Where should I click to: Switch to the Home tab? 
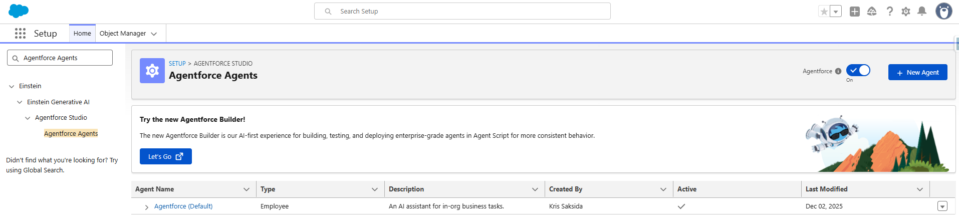coord(82,34)
